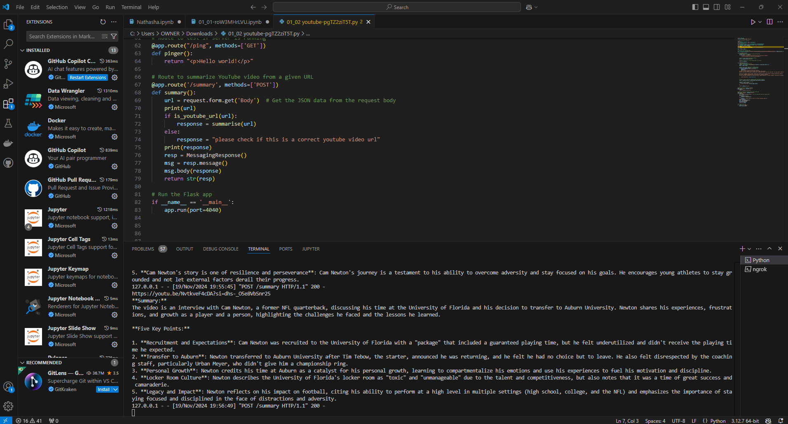Refresh the extensions list
Image resolution: width=788 pixels, height=424 pixels.
coord(103,22)
